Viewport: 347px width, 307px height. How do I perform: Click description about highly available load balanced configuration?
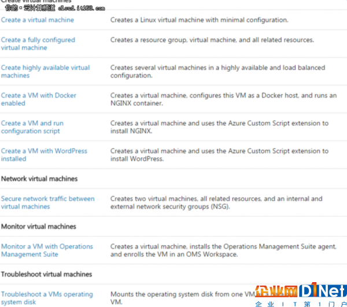point(218,72)
